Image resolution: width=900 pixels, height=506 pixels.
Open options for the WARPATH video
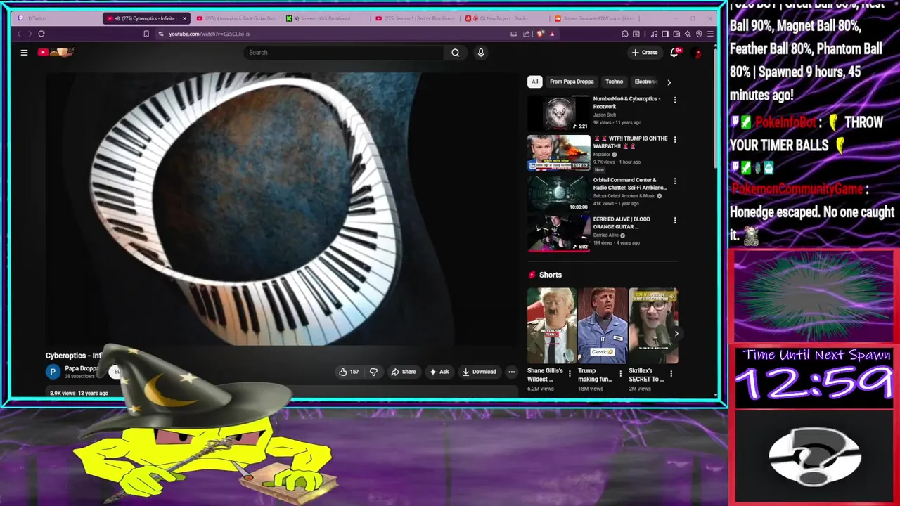tap(675, 140)
